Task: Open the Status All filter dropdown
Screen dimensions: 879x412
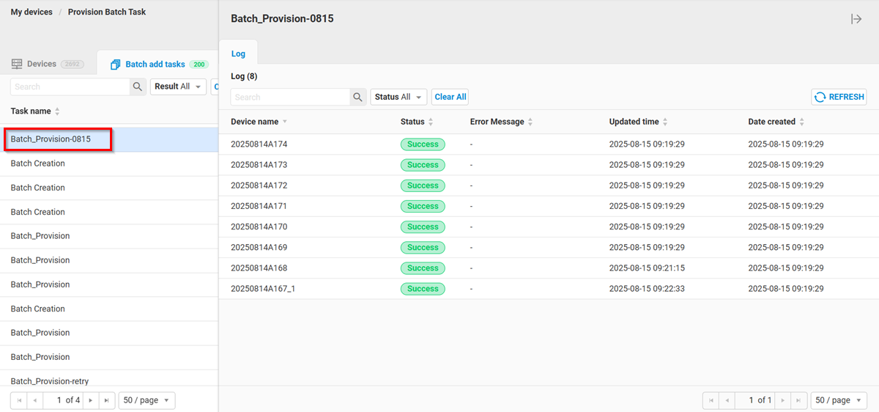Action: point(398,97)
